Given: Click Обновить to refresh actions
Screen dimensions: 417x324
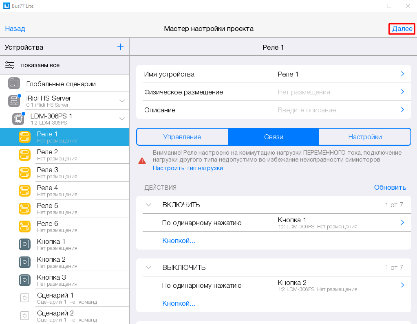Looking at the screenshot, I should tap(390, 187).
